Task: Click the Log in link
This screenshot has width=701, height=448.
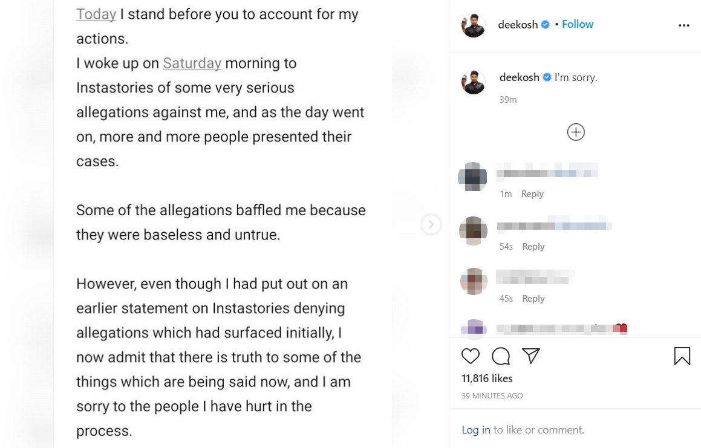Action: pos(476,430)
